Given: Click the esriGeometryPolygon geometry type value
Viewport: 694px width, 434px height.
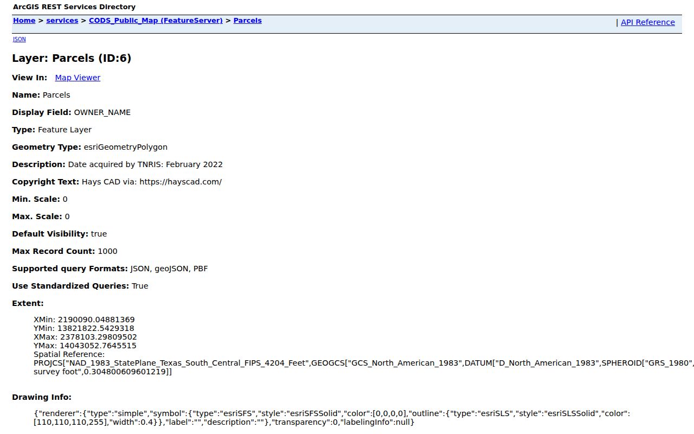Looking at the screenshot, I should [125, 147].
